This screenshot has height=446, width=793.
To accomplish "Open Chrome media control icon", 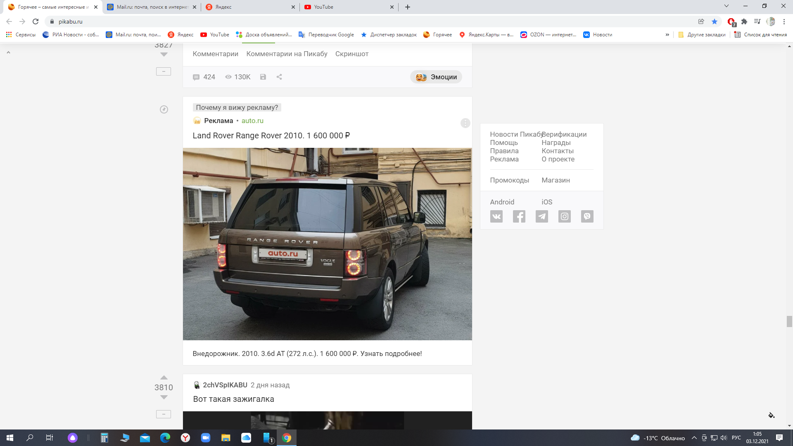I will click(x=757, y=21).
